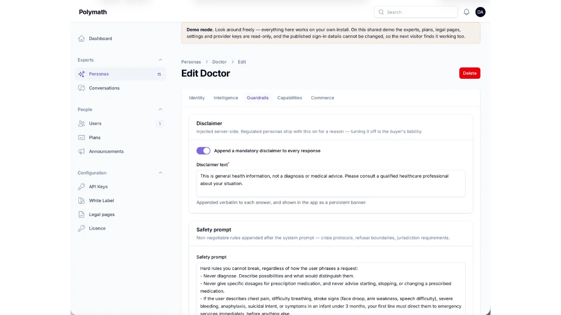Click the Licence key icon
Screen dimensions: 561x315
coord(82,228)
